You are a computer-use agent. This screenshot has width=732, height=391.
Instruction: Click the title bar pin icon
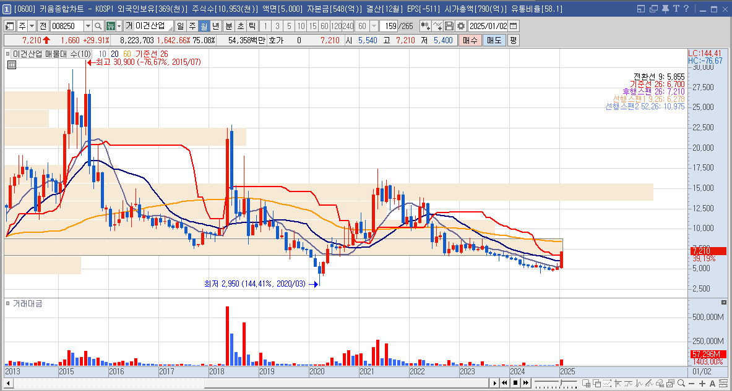pyautogui.click(x=665, y=9)
